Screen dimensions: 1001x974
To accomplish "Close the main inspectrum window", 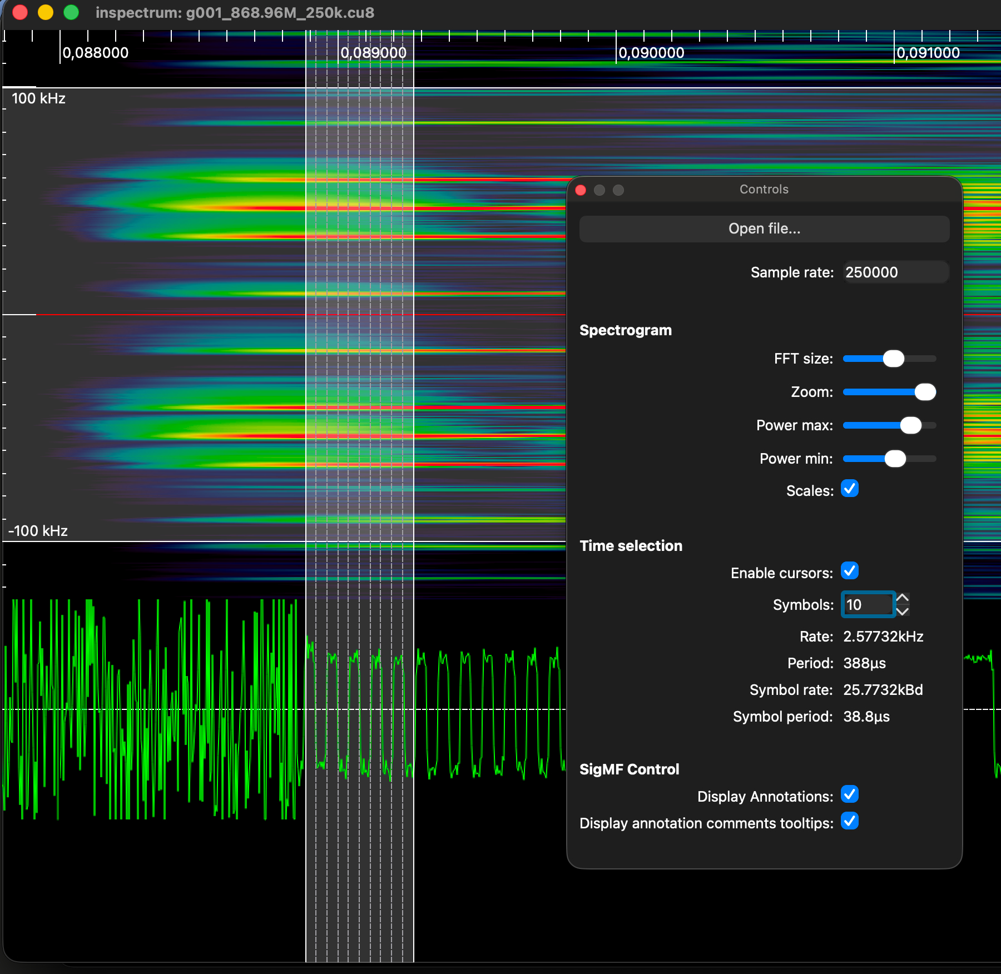I will coord(20,12).
